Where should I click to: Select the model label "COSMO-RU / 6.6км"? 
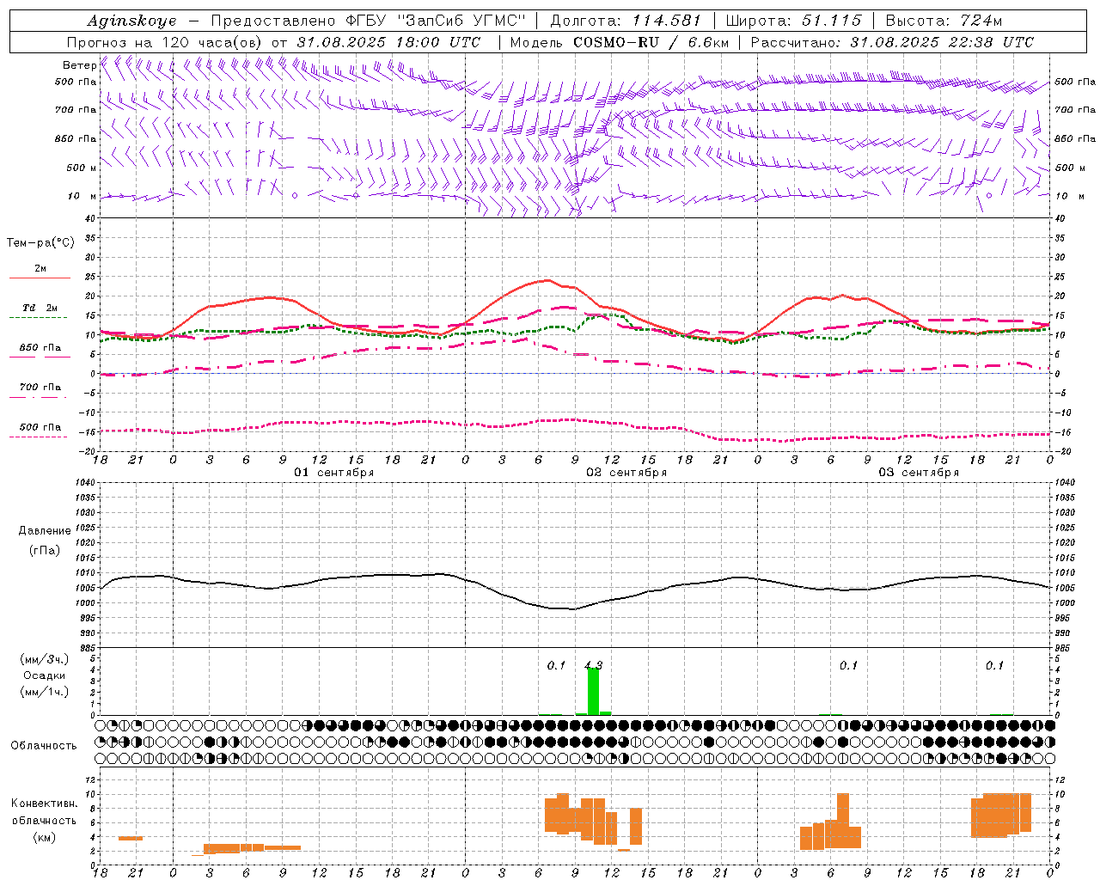[x=651, y=42]
